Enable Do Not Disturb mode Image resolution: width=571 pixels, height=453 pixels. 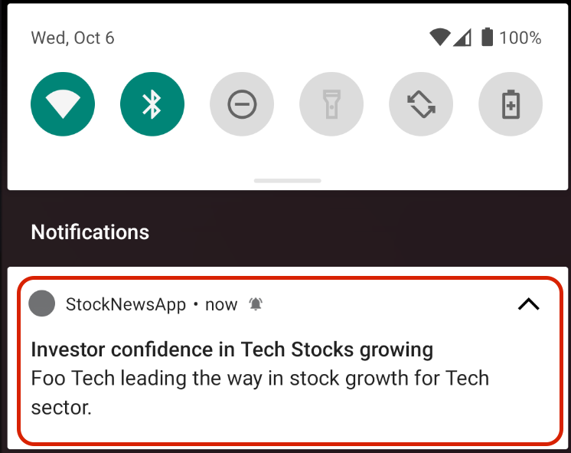point(242,105)
